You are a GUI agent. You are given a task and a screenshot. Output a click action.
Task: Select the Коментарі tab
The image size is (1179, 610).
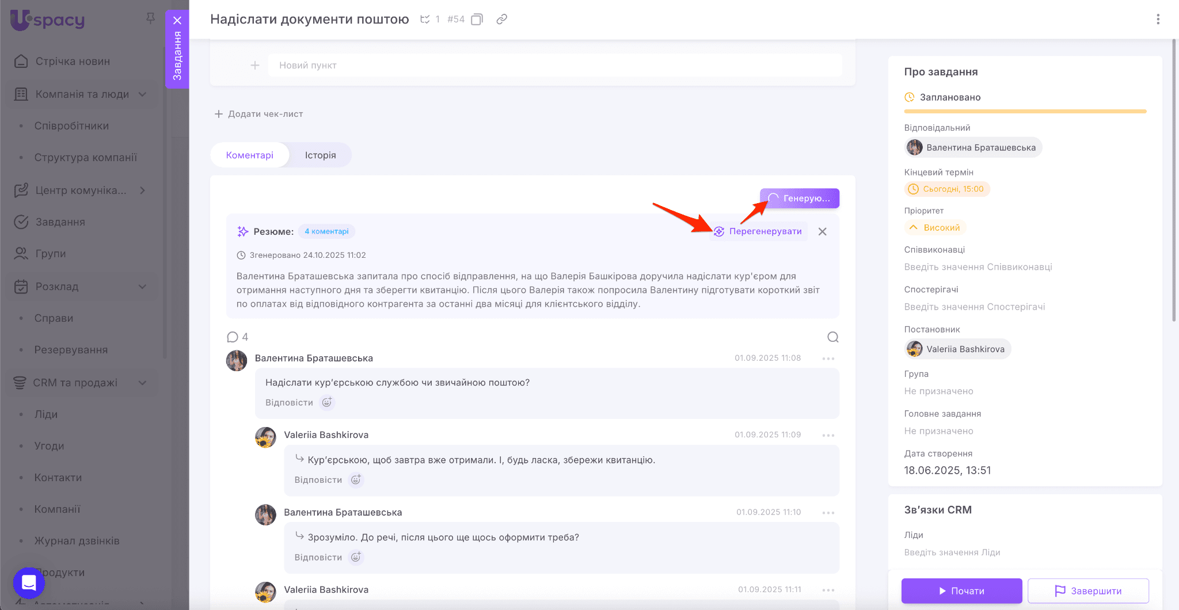(x=249, y=155)
